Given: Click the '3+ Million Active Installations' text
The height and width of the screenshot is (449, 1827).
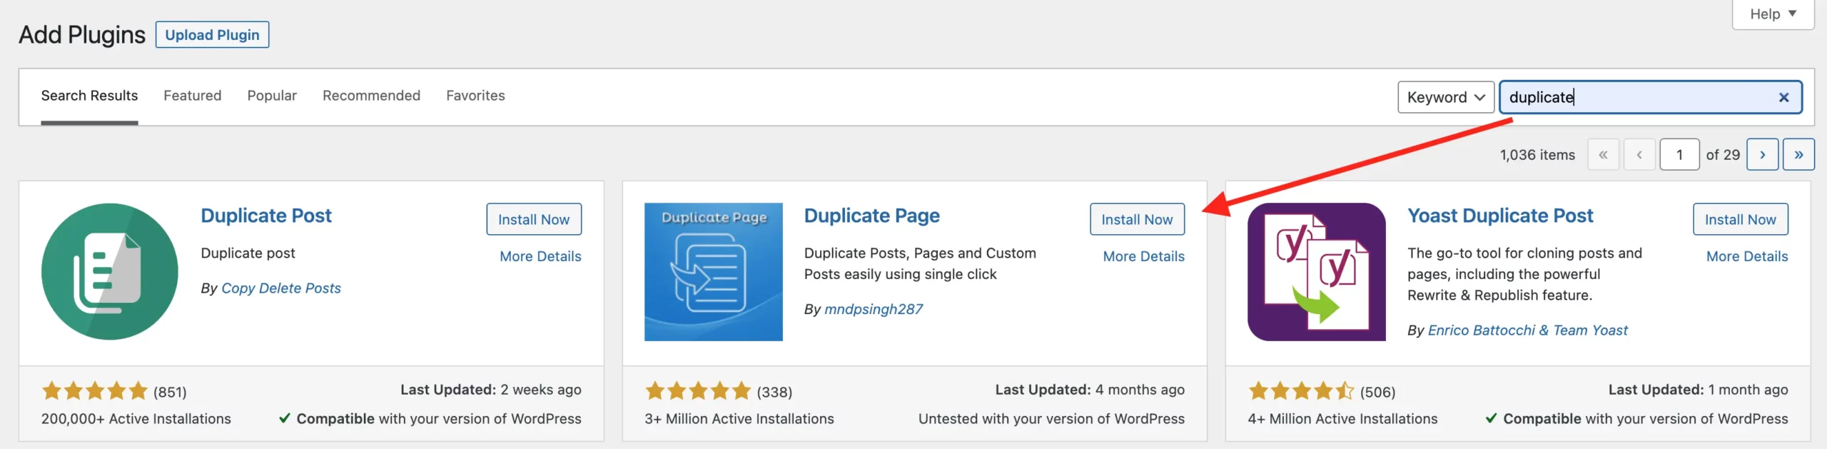Looking at the screenshot, I should [x=739, y=419].
